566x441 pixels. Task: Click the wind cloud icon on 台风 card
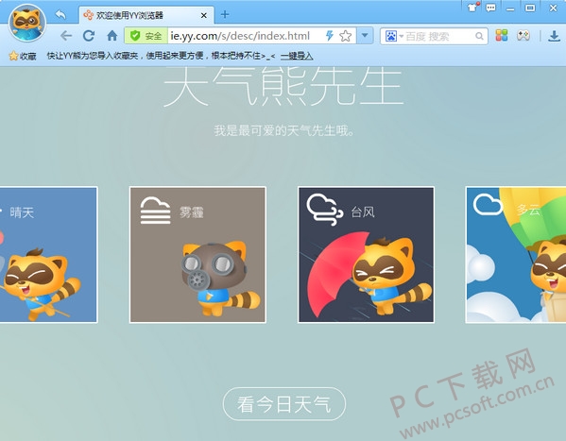pyautogui.click(x=324, y=210)
